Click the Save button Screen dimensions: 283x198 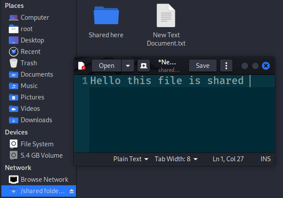pyautogui.click(x=203, y=66)
